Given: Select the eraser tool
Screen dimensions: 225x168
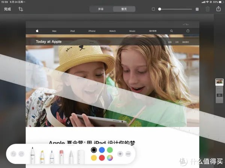Looking at the screenshot, I should click(61, 157).
